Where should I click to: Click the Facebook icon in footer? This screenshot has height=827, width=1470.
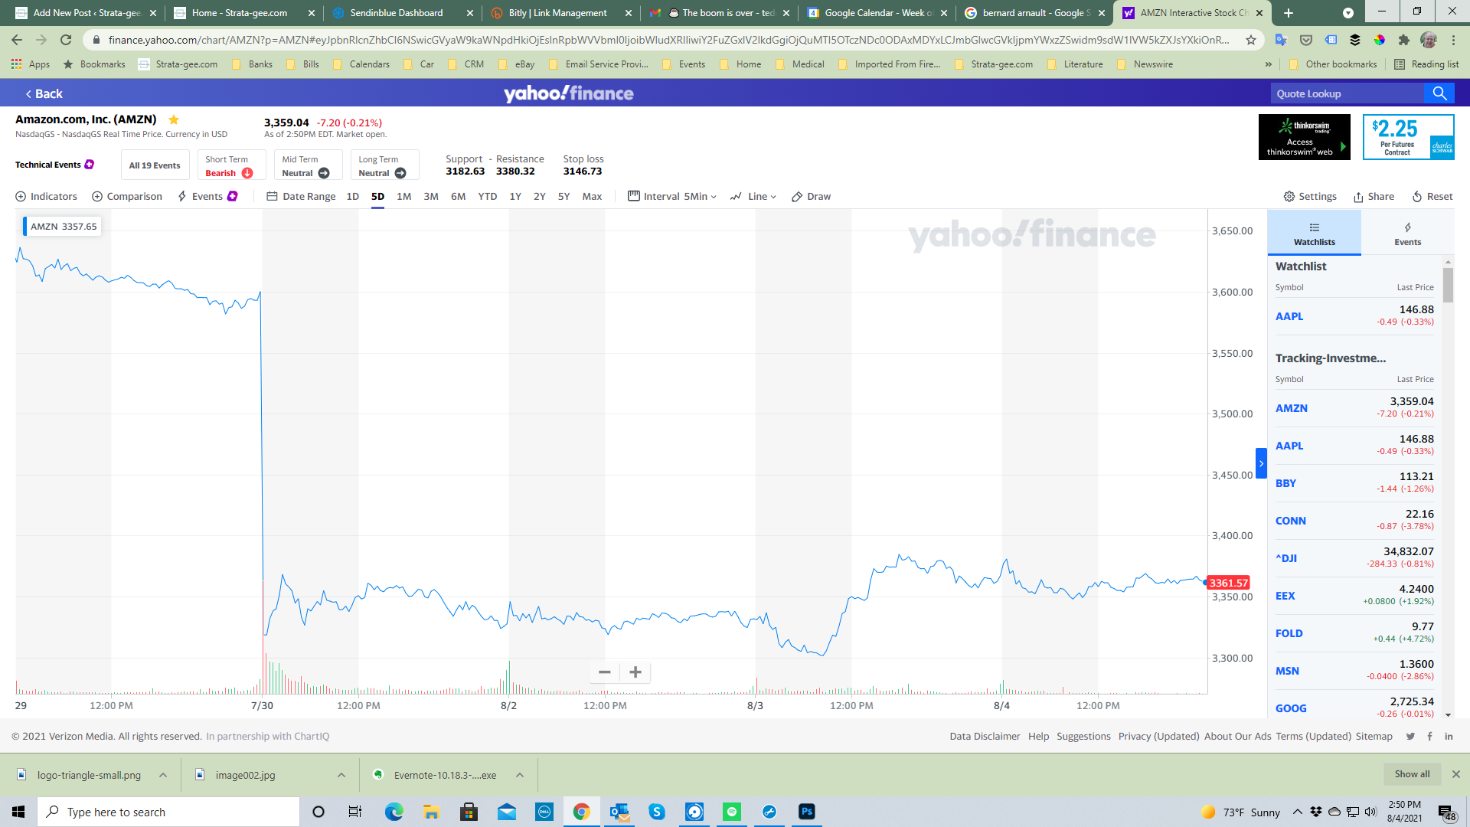(x=1429, y=737)
